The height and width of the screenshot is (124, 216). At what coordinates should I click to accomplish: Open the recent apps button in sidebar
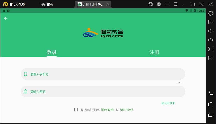pos(211,115)
